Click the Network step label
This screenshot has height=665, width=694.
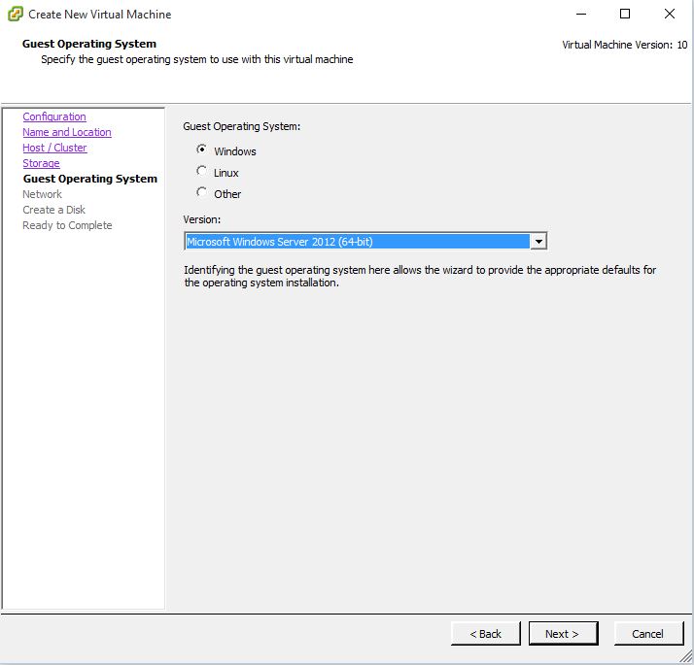point(42,194)
